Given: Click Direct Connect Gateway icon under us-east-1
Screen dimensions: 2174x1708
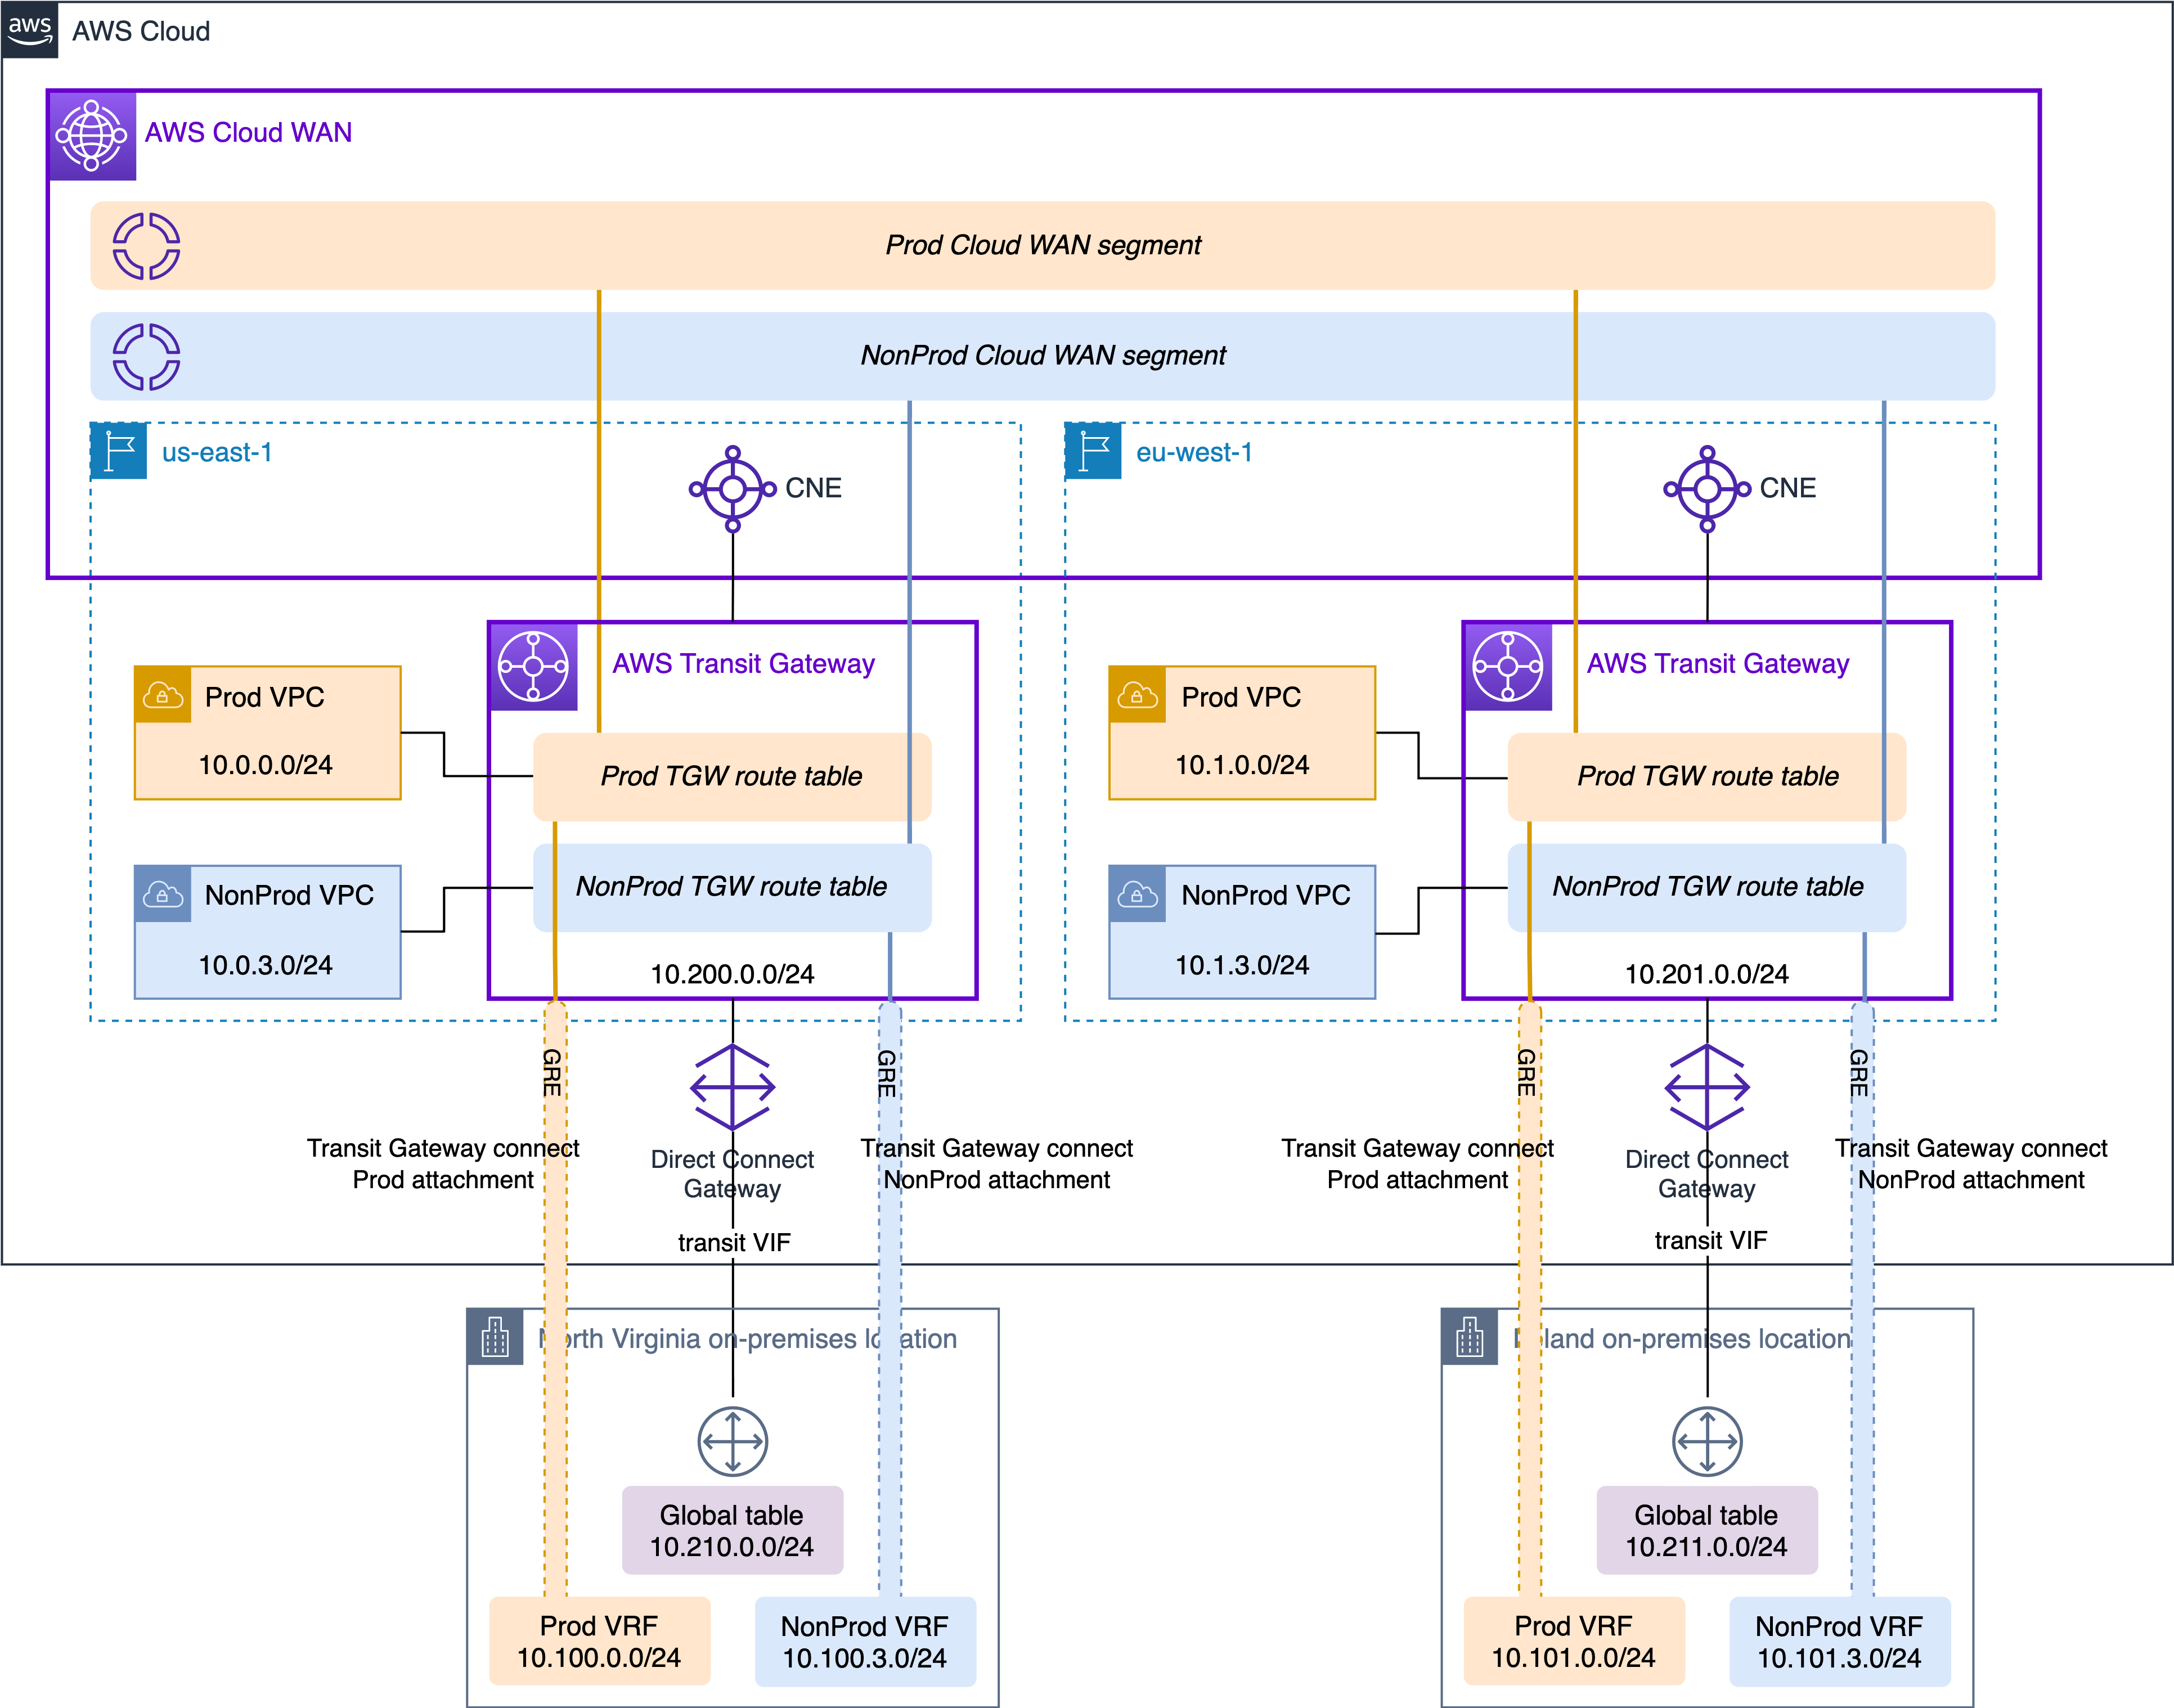Looking at the screenshot, I should pos(733,1087).
